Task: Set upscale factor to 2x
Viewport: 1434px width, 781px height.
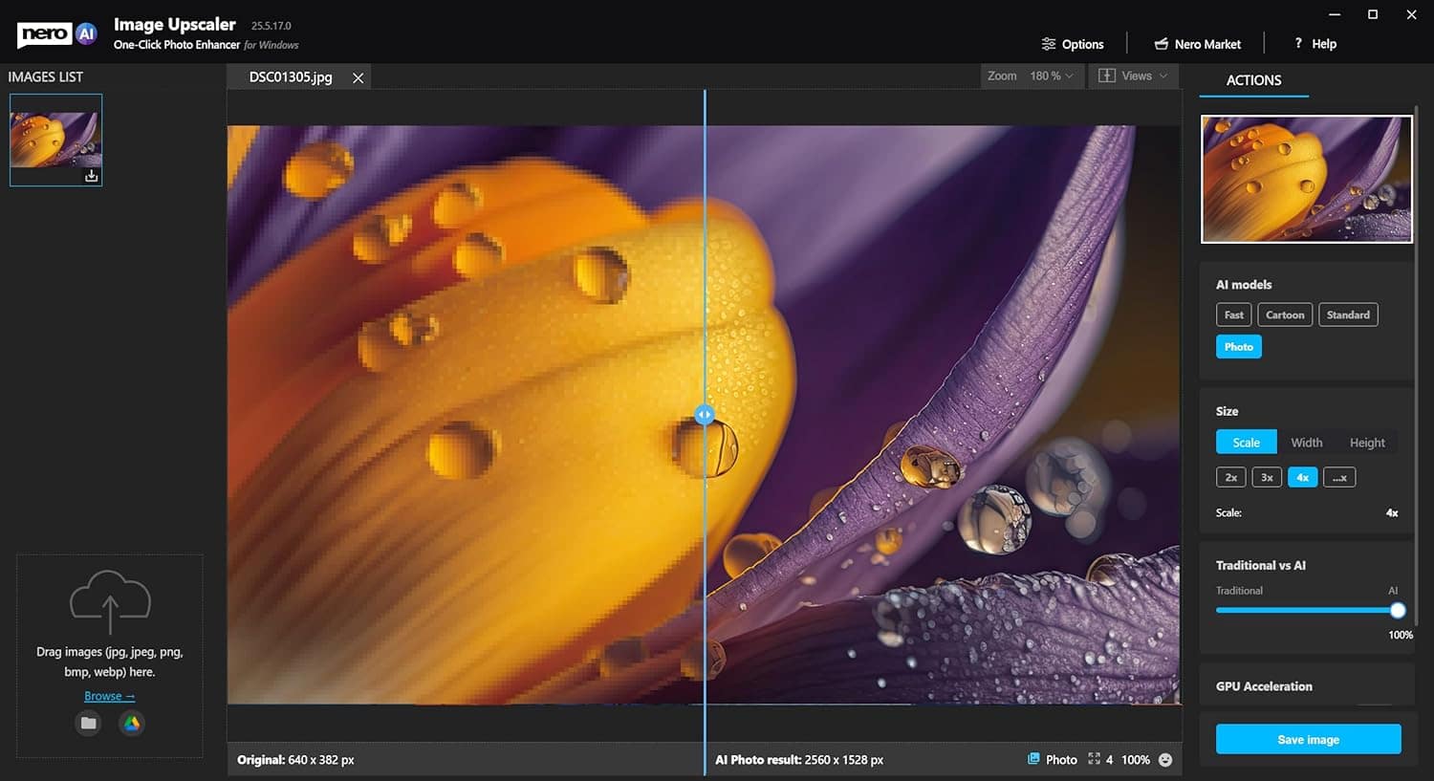Action: (1230, 478)
